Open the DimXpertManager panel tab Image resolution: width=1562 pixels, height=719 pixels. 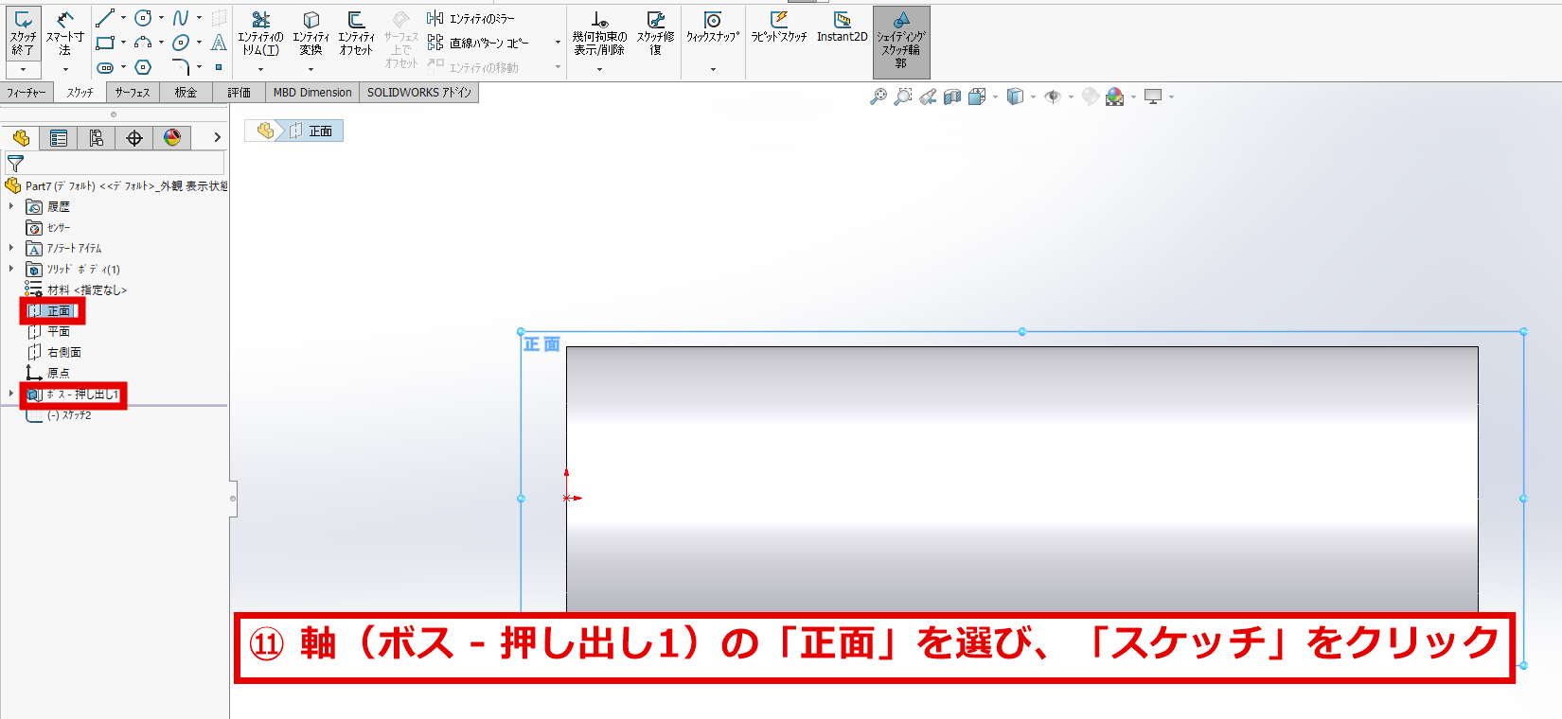(134, 138)
